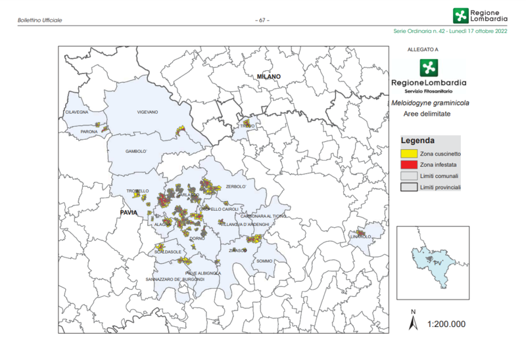This screenshot has height=352, width=526.
Task: Select the GAMBOLO' municipality label
Action: (x=137, y=152)
